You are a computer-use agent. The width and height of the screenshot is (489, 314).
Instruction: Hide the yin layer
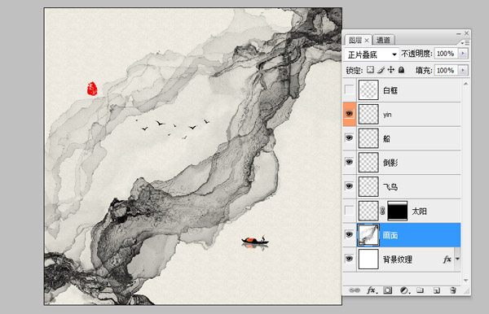350,114
